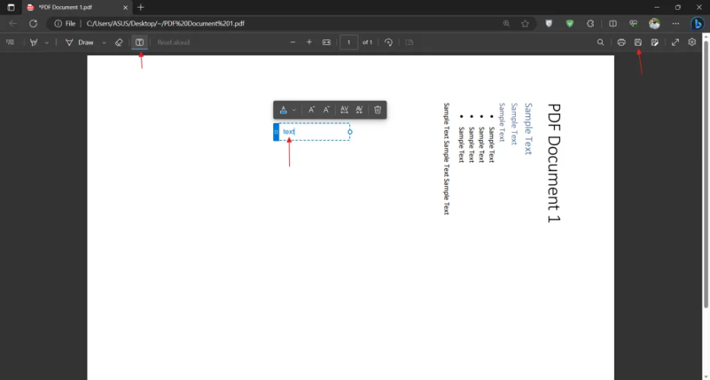The image size is (710, 380).
Task: Select the Erase tool
Action: pos(119,42)
